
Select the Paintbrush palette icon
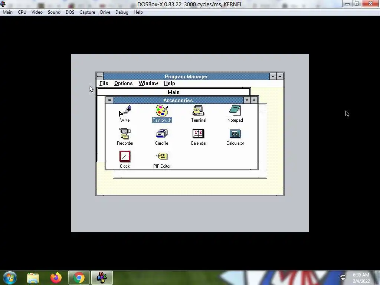pos(162,111)
